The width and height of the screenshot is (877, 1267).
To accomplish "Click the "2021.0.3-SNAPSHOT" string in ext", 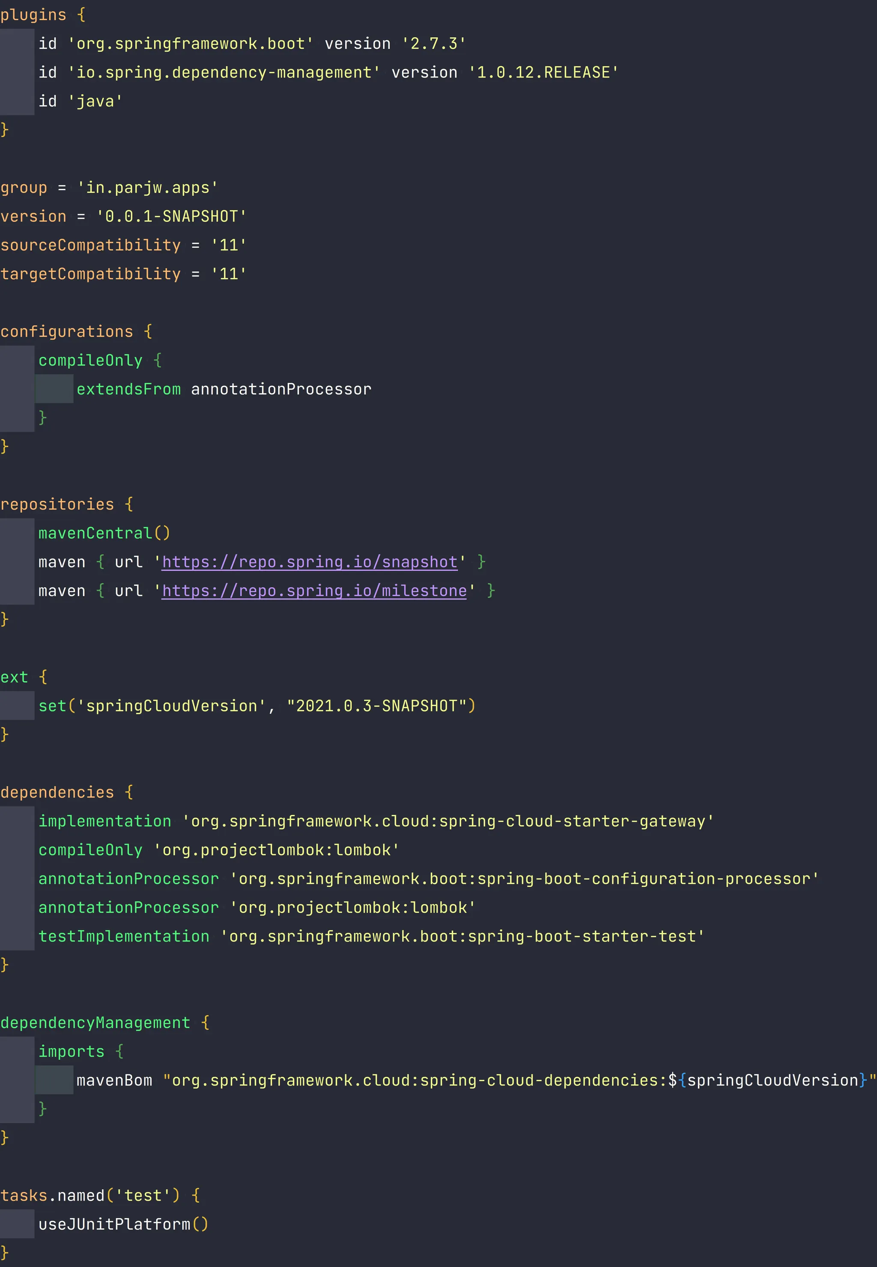I will coord(376,706).
